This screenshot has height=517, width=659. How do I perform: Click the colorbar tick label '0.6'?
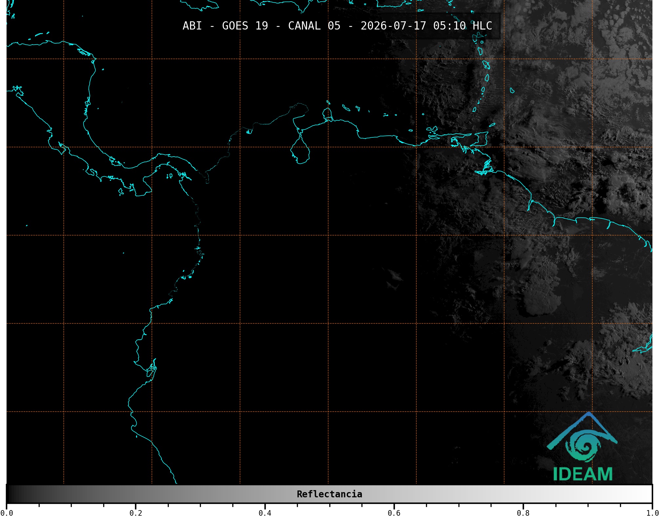point(394,513)
